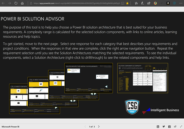The width and height of the screenshot is (184, 129).
Task: Go to previous report page arrow
Action: 85,126
